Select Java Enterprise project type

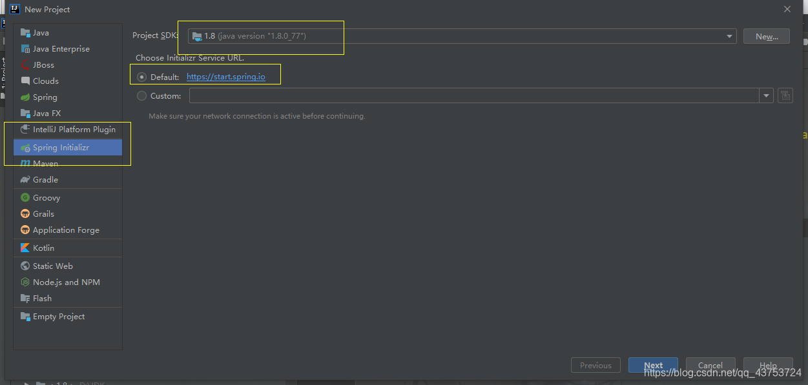pos(68,49)
